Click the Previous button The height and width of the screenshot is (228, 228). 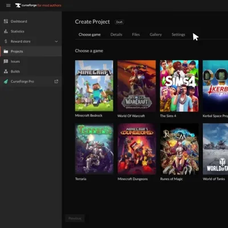coord(75,218)
